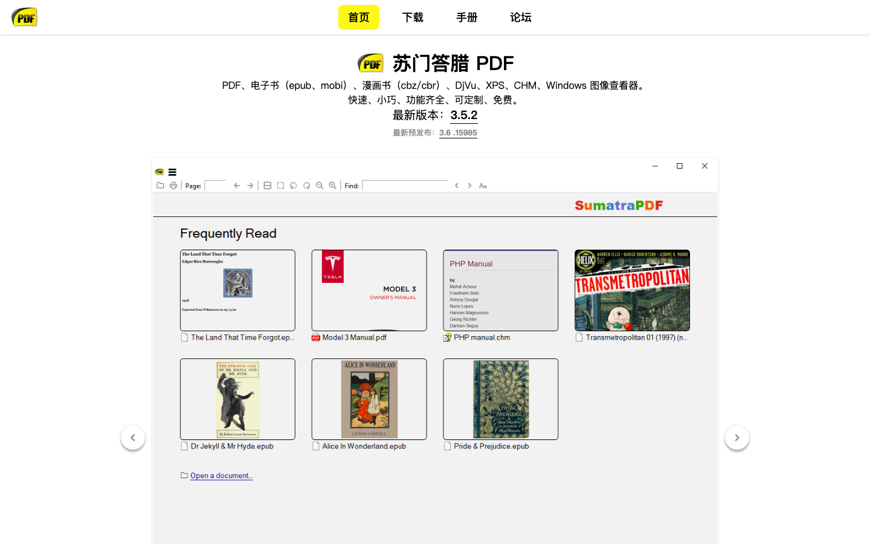The width and height of the screenshot is (870, 544).
Task: Advance to next screenshot with right carousel arrow
Action: pos(736,438)
